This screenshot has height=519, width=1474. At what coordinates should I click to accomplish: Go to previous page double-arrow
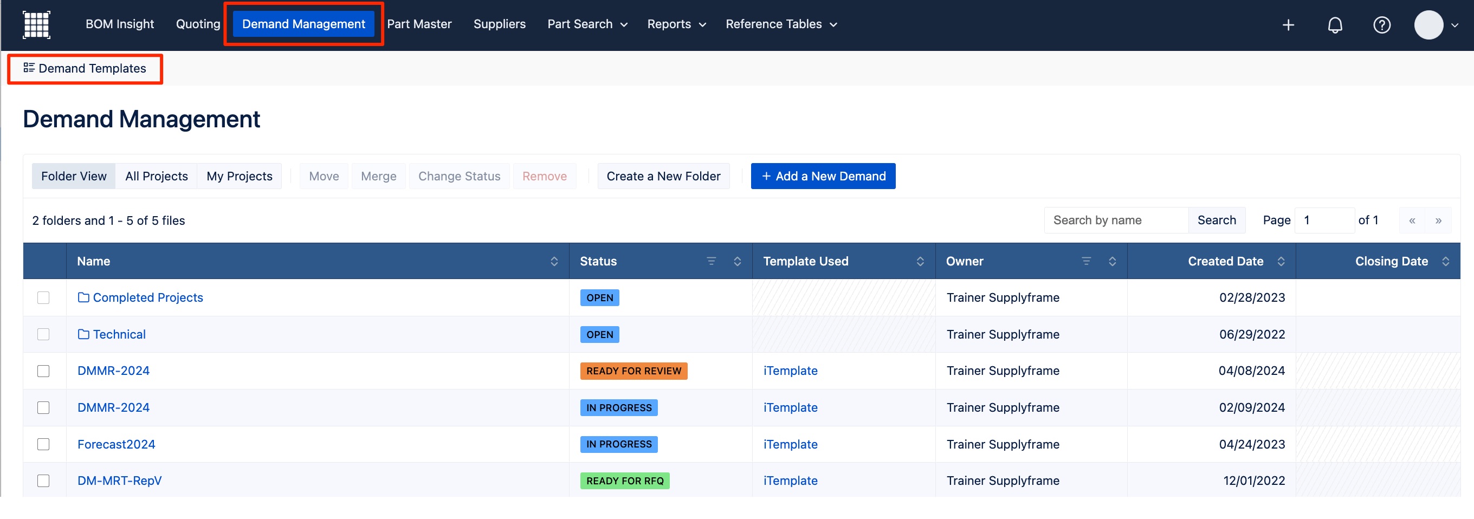(1412, 220)
